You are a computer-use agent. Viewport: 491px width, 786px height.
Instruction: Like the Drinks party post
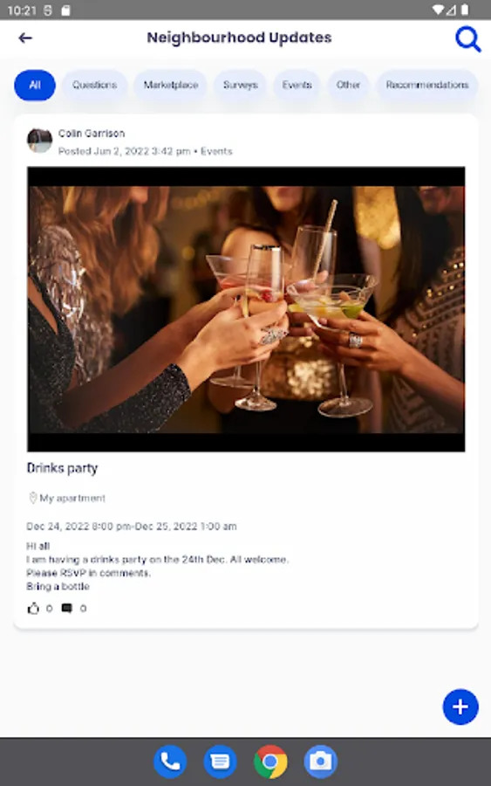point(33,609)
